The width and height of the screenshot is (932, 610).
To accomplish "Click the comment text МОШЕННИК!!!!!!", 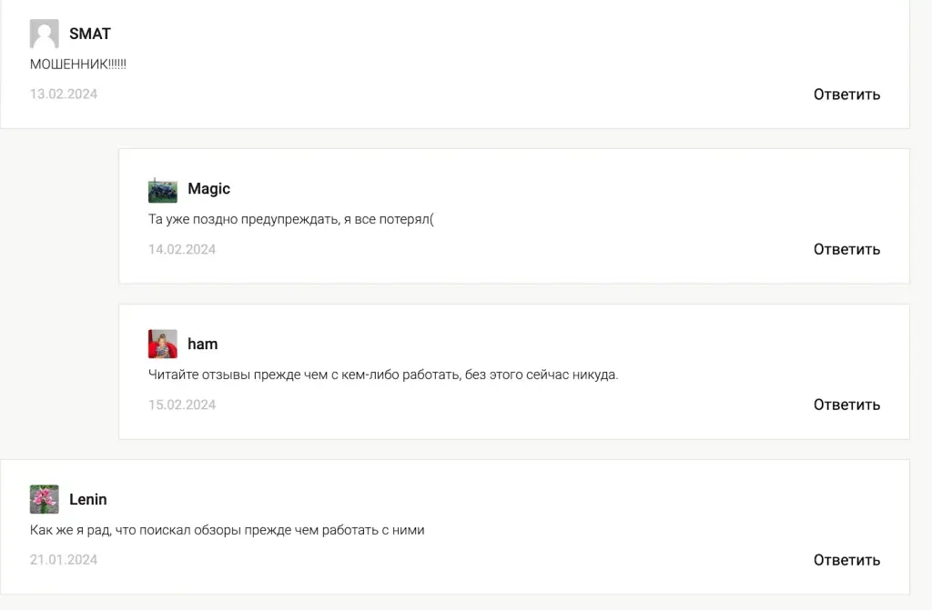I will [x=78, y=65].
